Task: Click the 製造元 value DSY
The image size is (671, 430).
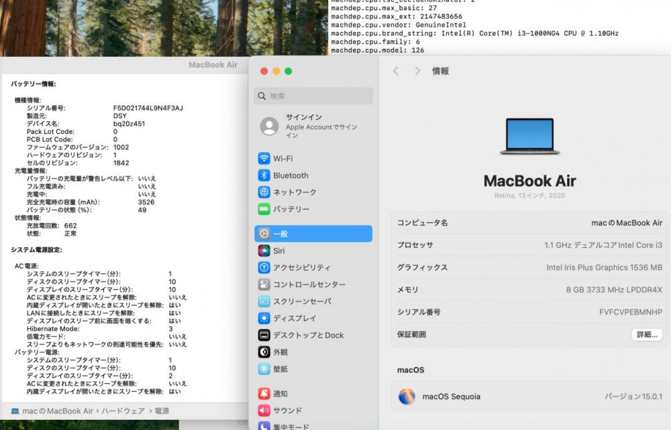Action: tap(120, 116)
